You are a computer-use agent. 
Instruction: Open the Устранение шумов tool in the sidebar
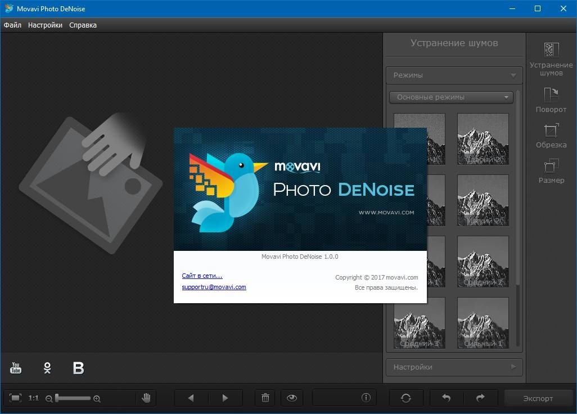[551, 59]
